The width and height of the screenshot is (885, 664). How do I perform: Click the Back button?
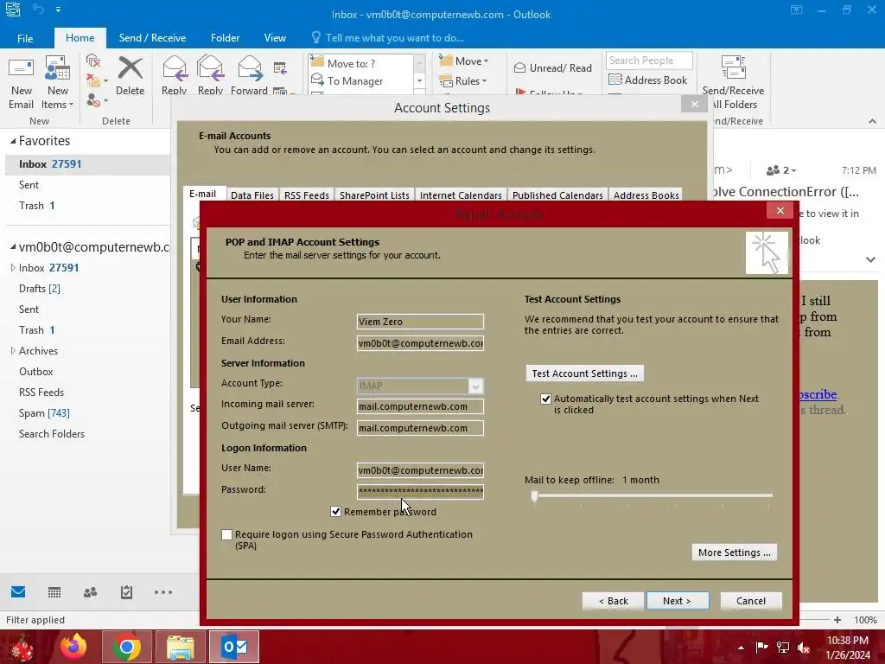click(x=613, y=601)
